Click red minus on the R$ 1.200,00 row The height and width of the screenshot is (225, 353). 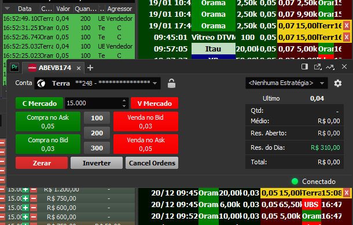[x=34, y=189]
